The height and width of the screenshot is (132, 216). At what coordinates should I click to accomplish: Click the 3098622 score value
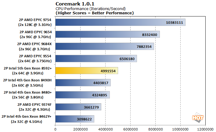point(84,119)
